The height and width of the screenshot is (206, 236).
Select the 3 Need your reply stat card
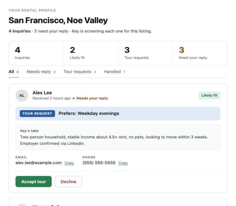click(x=200, y=53)
